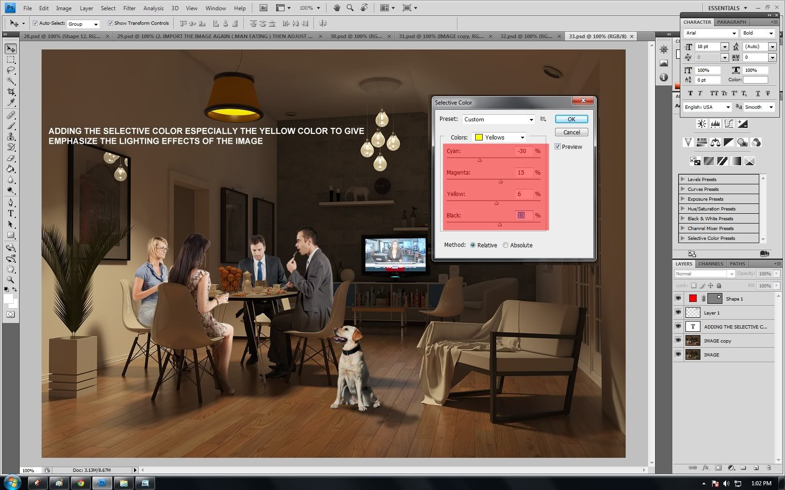Choose the Rectangular Marquee tool
This screenshot has width=785, height=490.
click(x=11, y=60)
